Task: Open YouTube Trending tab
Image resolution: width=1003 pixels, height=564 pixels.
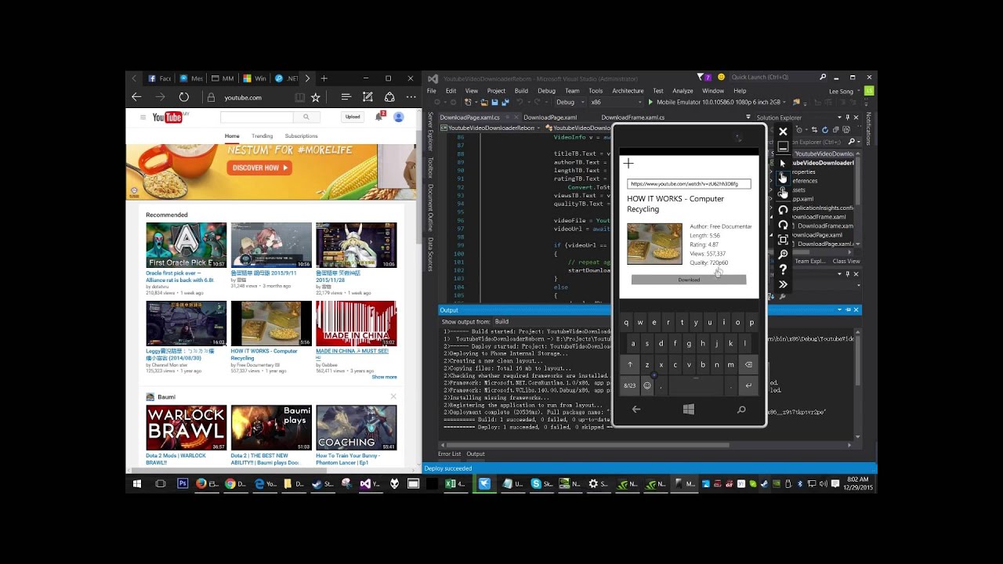Action: [x=262, y=136]
